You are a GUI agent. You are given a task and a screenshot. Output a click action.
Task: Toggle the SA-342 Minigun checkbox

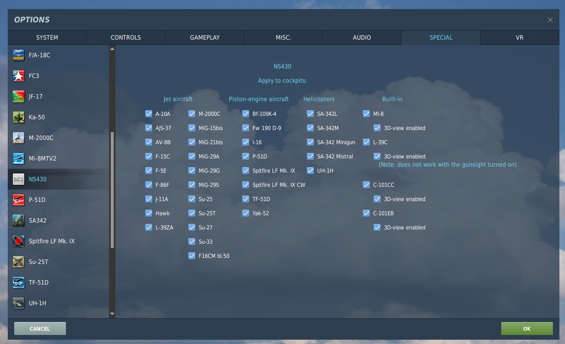click(310, 142)
